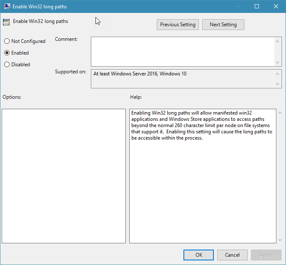Go to the Previous Setting

point(178,25)
